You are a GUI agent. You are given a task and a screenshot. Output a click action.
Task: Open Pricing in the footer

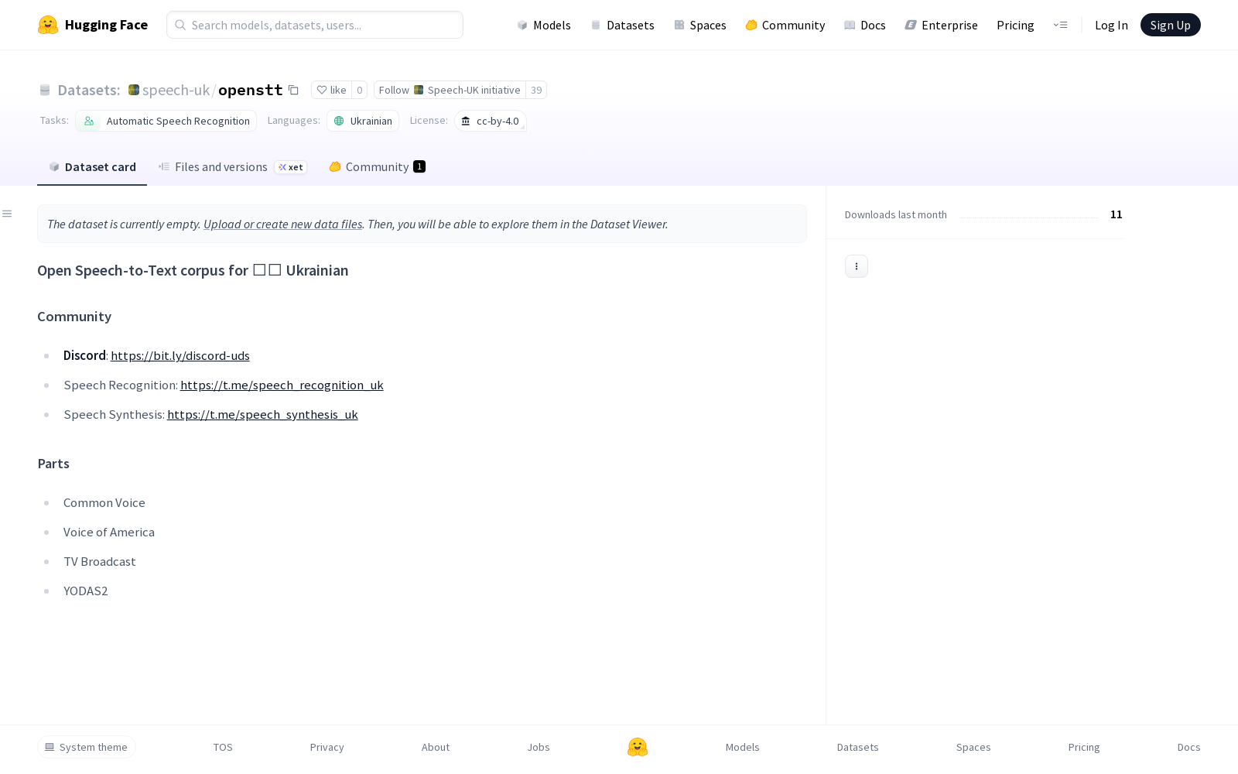[x=1084, y=747]
